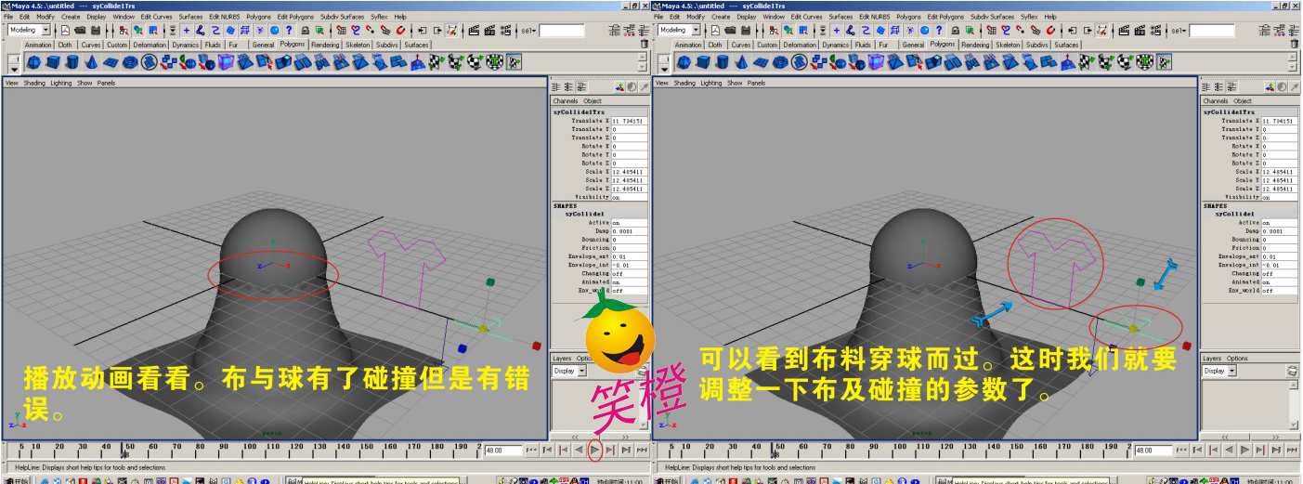Open the Syflex menu in left window

(x=380, y=17)
